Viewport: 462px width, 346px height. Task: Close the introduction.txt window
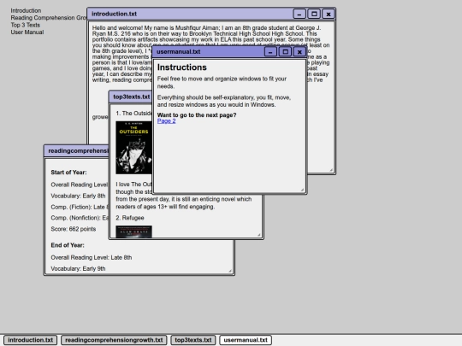click(x=329, y=14)
